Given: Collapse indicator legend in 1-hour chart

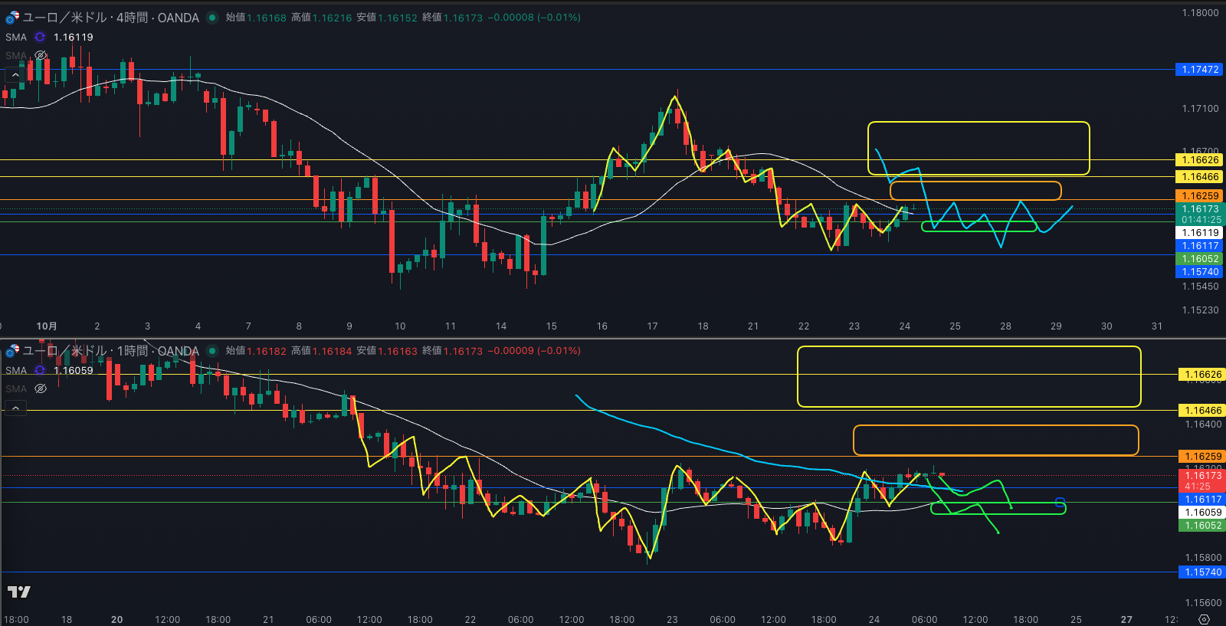Looking at the screenshot, I should (x=15, y=408).
